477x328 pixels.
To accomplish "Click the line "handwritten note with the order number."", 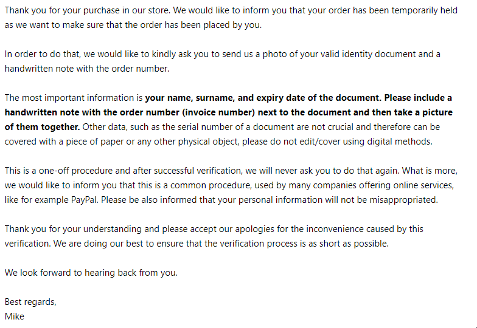I will point(87,69).
